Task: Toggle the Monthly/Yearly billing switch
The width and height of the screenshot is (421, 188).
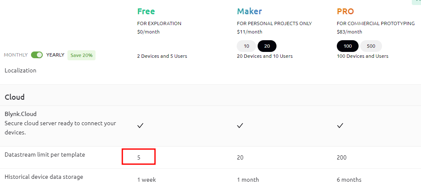Action: (37, 55)
